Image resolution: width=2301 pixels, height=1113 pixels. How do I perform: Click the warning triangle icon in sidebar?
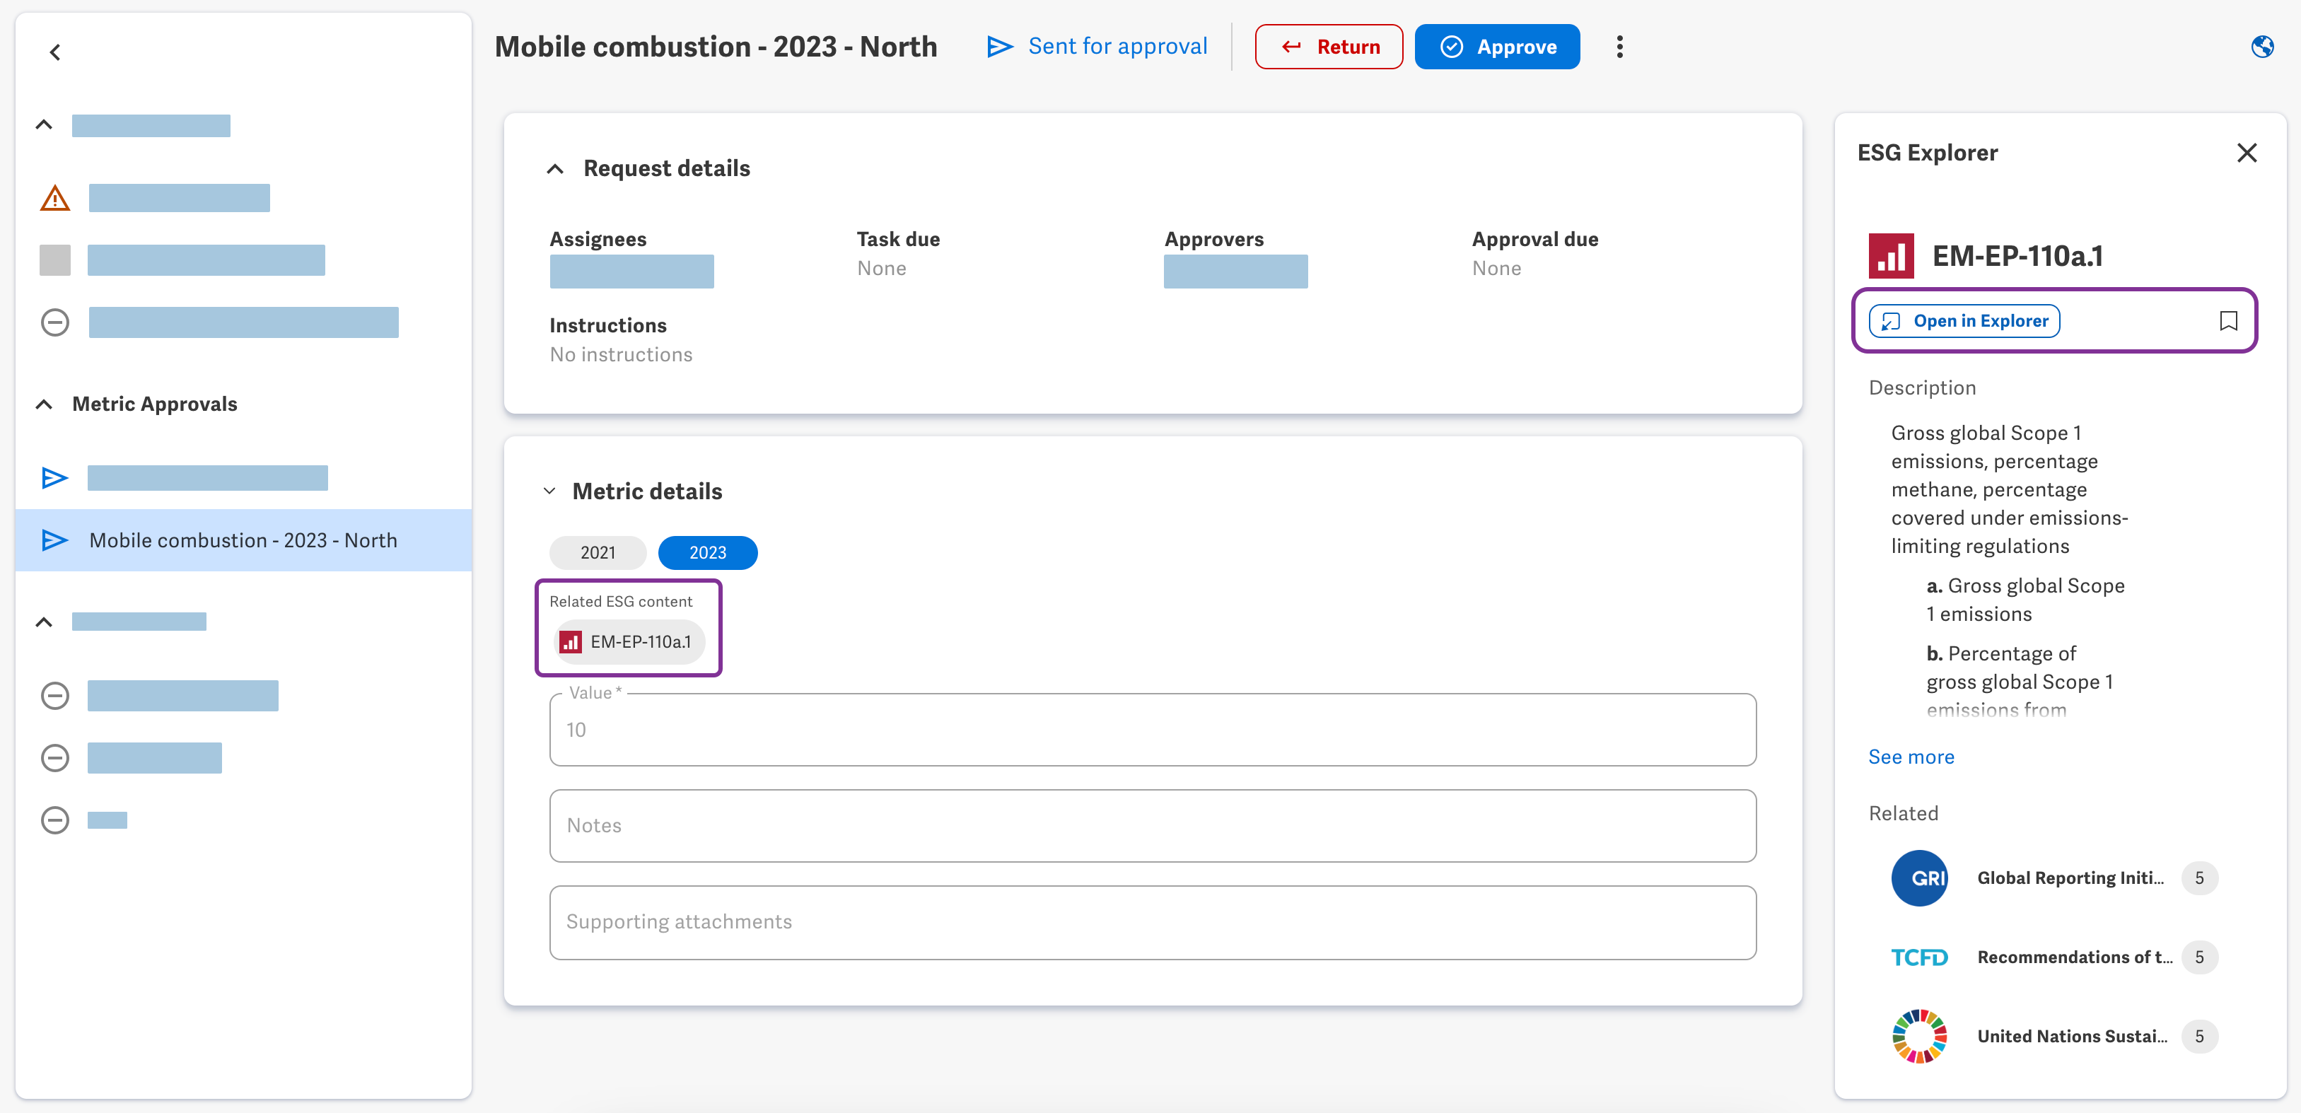click(54, 197)
